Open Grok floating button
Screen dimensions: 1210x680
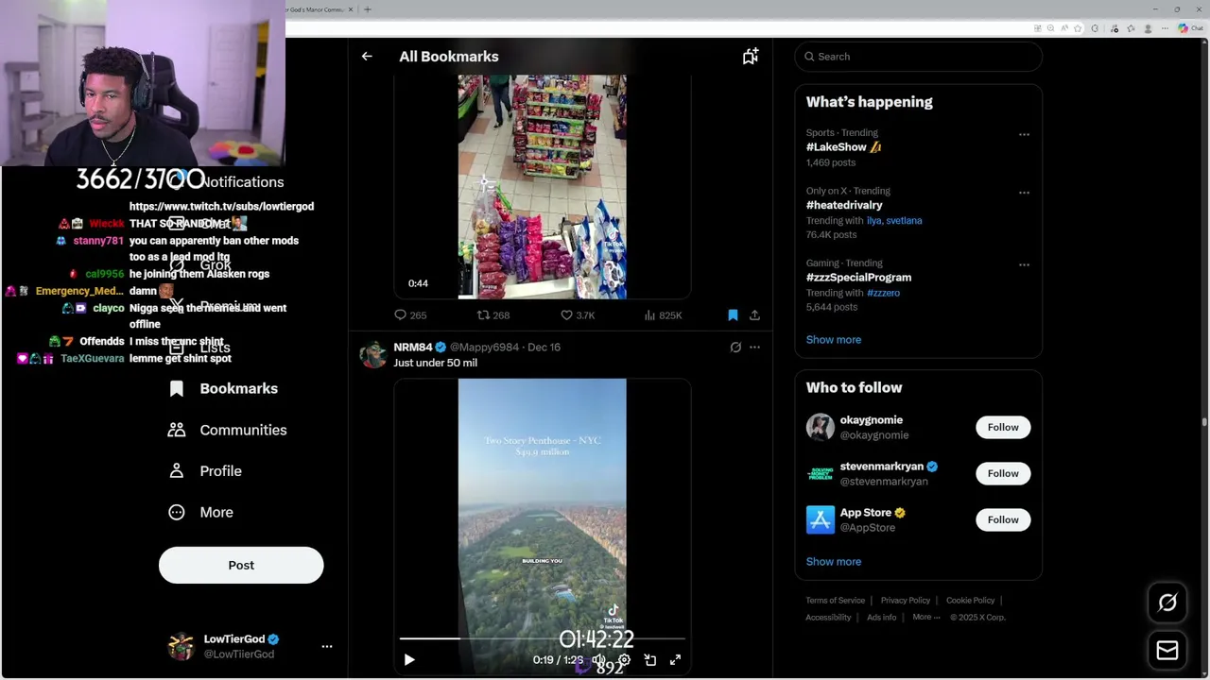[1167, 603]
